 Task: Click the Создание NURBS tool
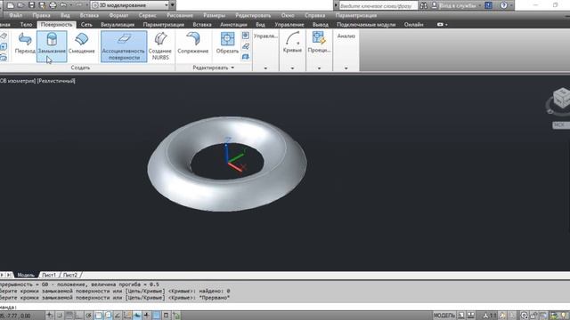pos(160,46)
